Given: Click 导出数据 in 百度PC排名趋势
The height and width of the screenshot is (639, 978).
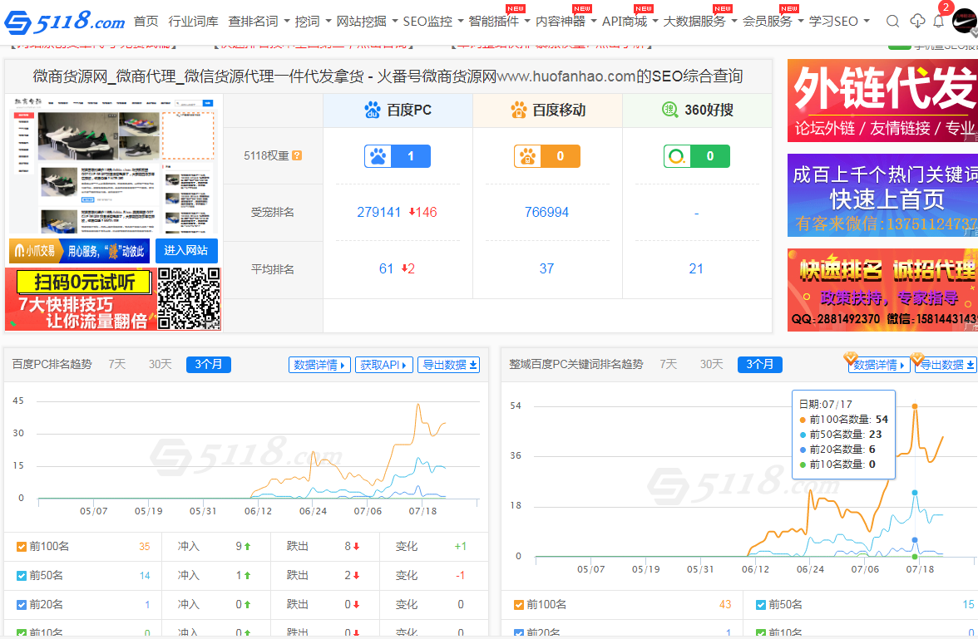Looking at the screenshot, I should coord(448,365).
